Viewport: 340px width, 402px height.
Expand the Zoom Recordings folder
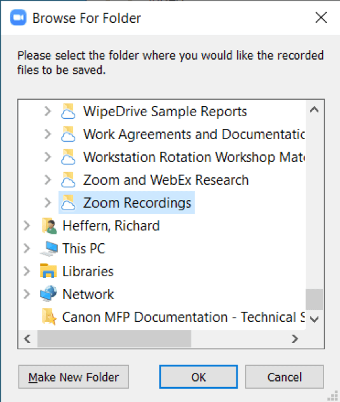48,203
